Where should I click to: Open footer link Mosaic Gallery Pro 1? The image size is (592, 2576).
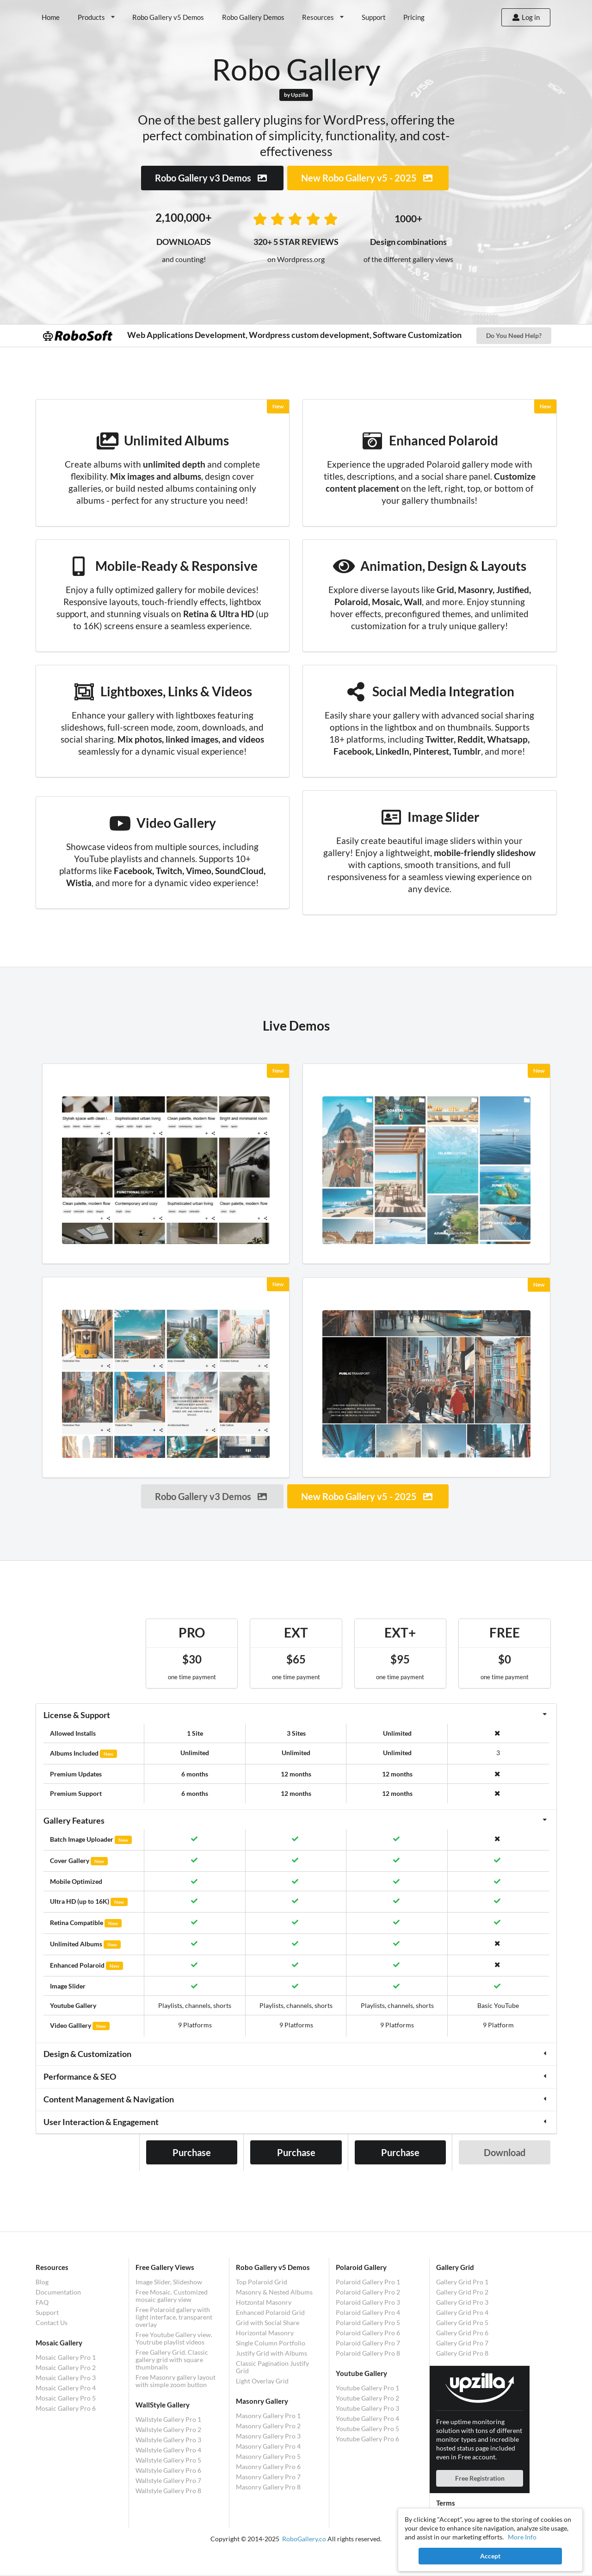pos(66,2357)
